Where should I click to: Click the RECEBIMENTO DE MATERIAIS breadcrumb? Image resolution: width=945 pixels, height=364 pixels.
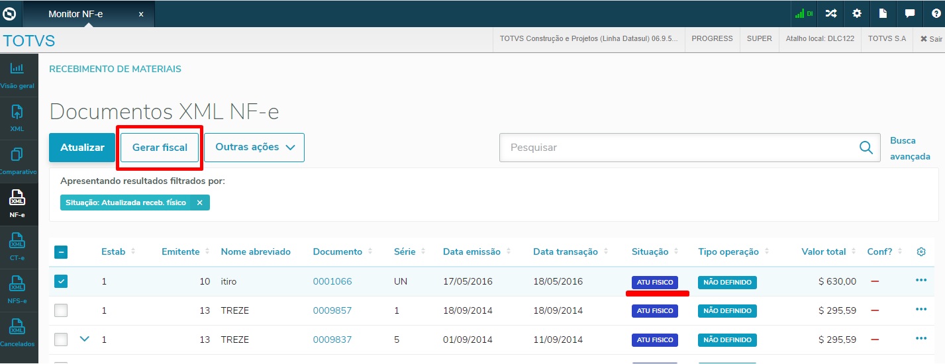pos(115,69)
